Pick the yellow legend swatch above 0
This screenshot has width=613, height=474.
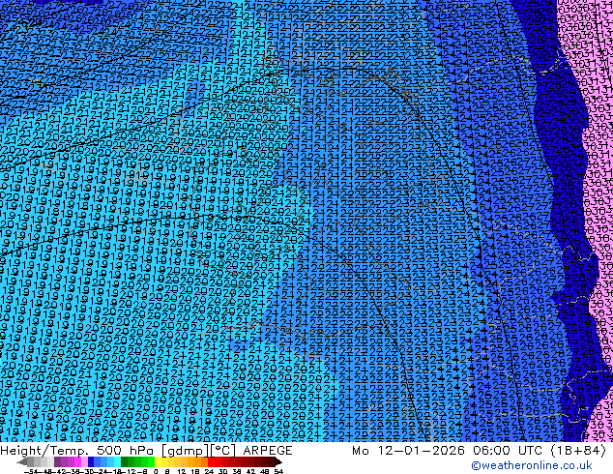158,461
